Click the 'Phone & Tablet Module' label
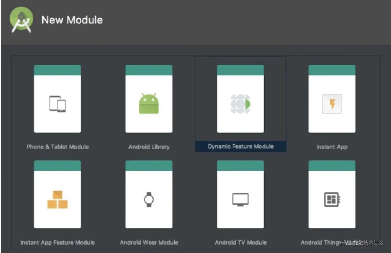Image resolution: width=391 pixels, height=253 pixels. 58,147
